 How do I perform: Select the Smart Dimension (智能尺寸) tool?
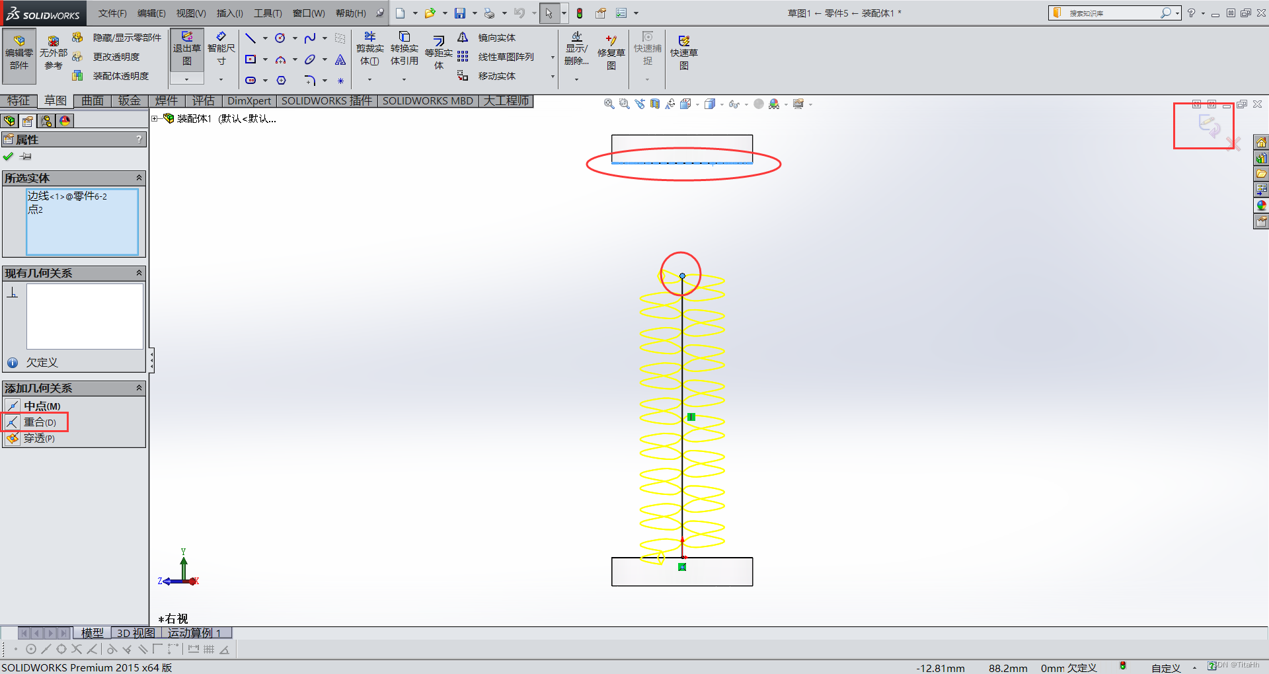[221, 50]
